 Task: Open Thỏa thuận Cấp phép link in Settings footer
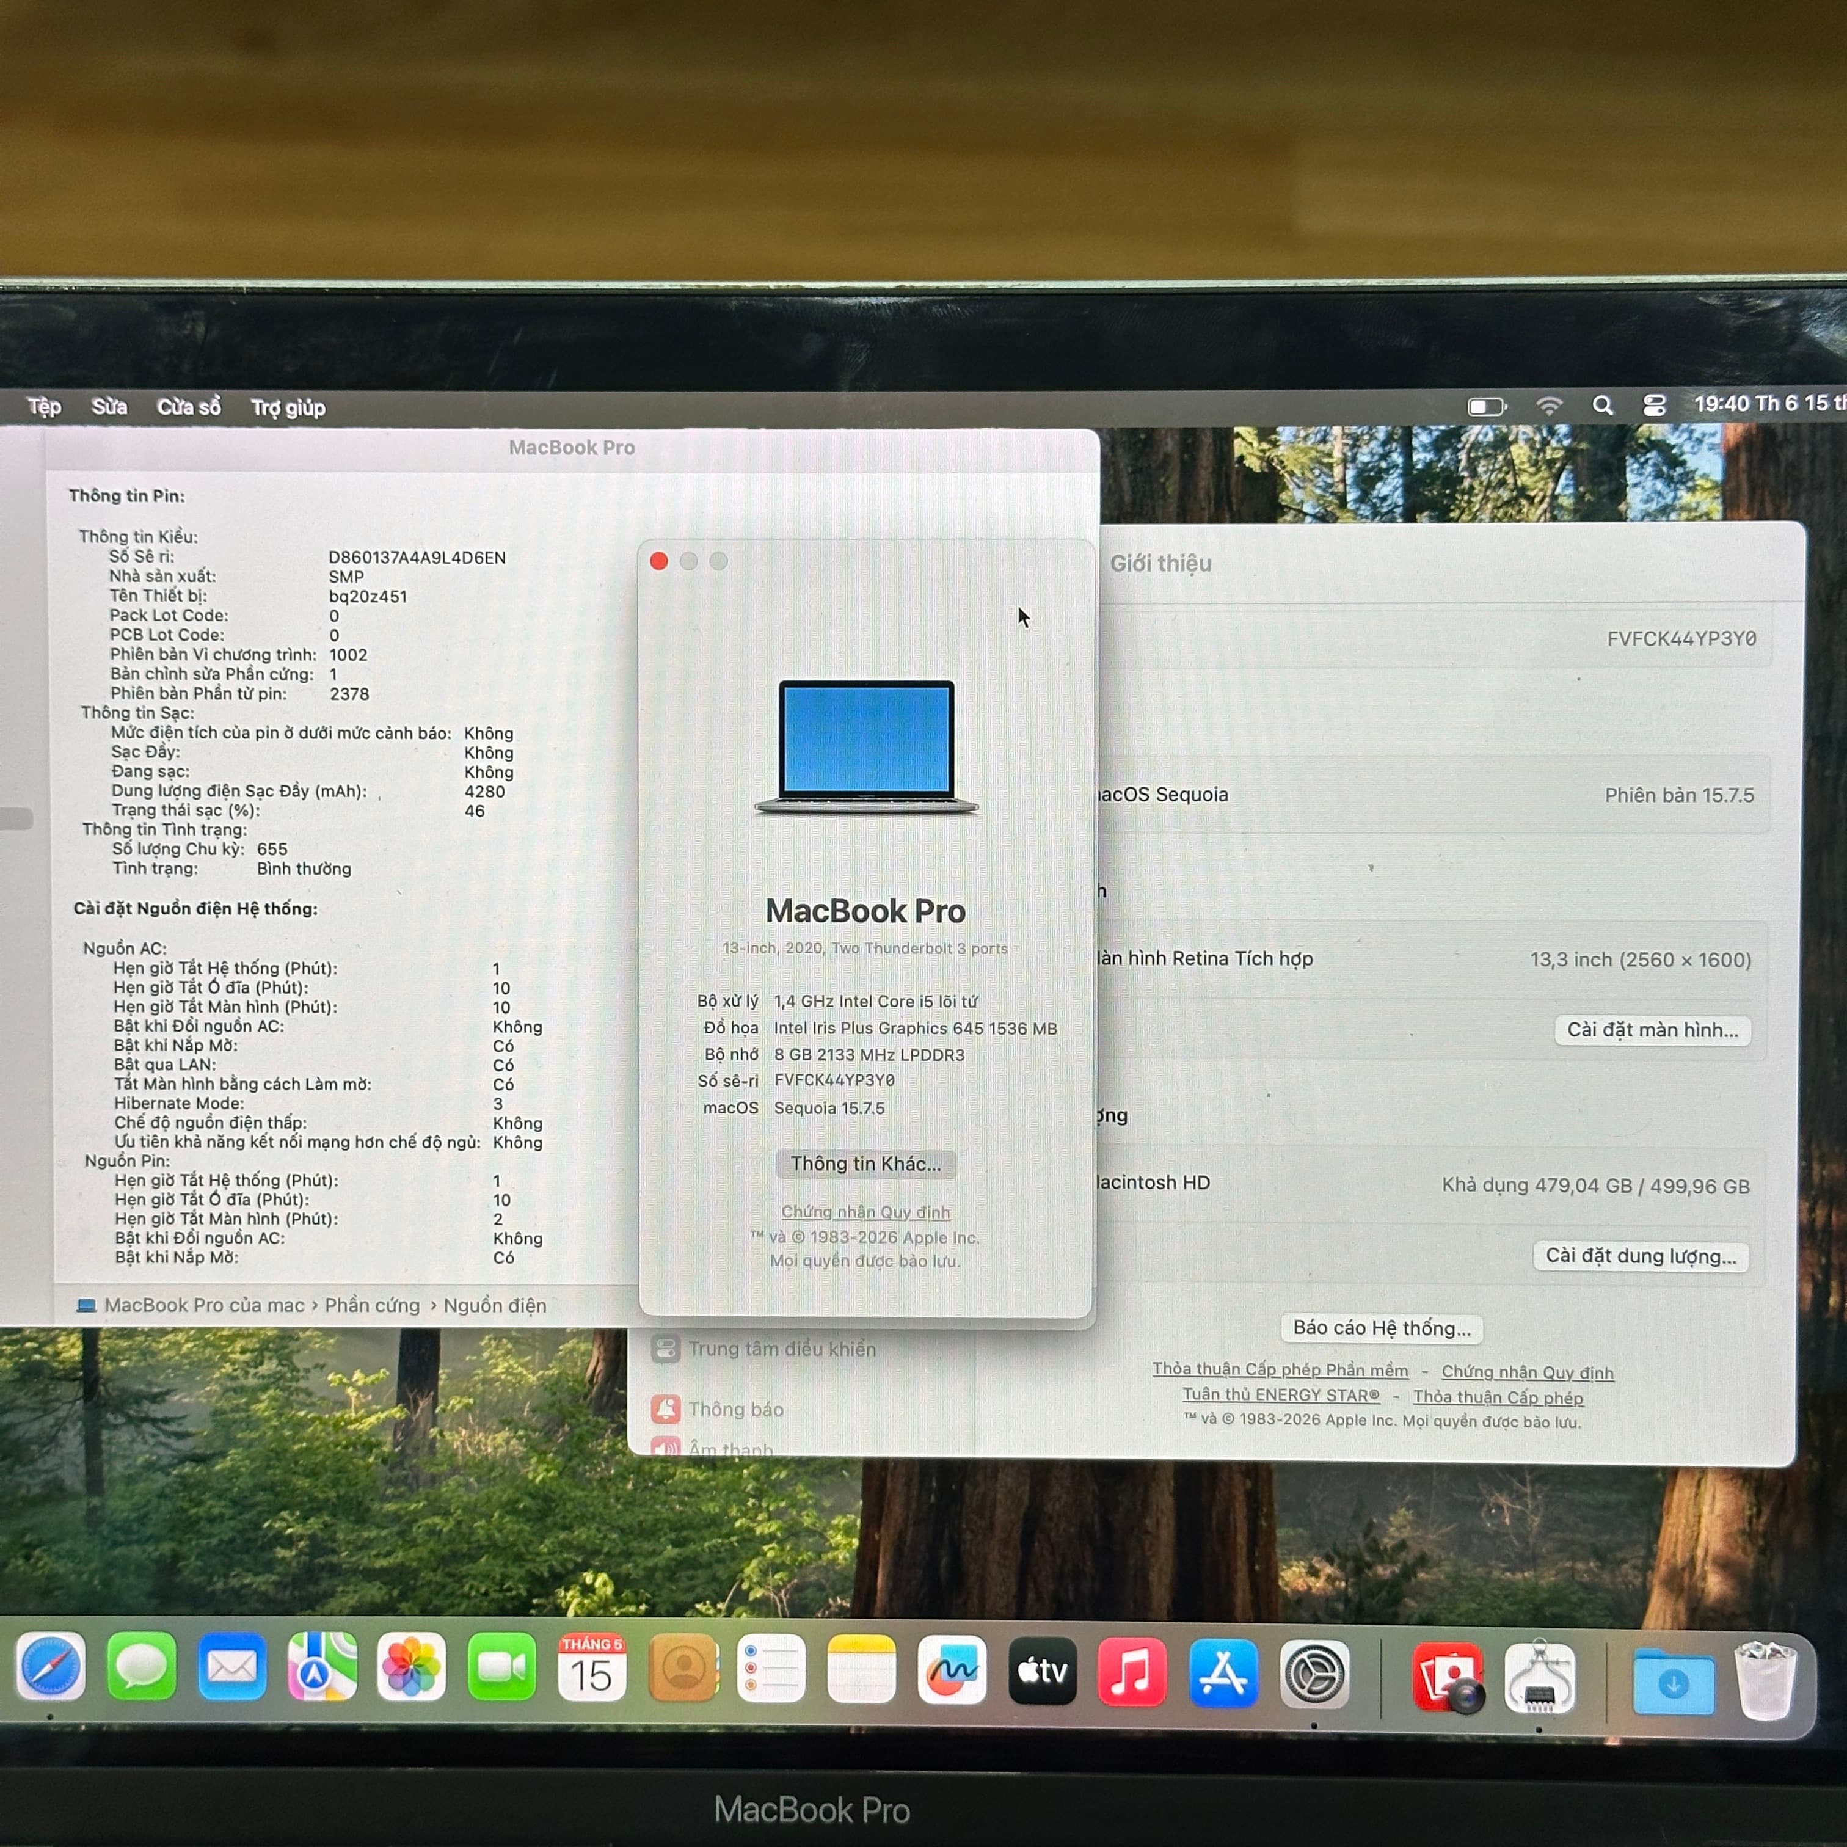pos(1498,1397)
